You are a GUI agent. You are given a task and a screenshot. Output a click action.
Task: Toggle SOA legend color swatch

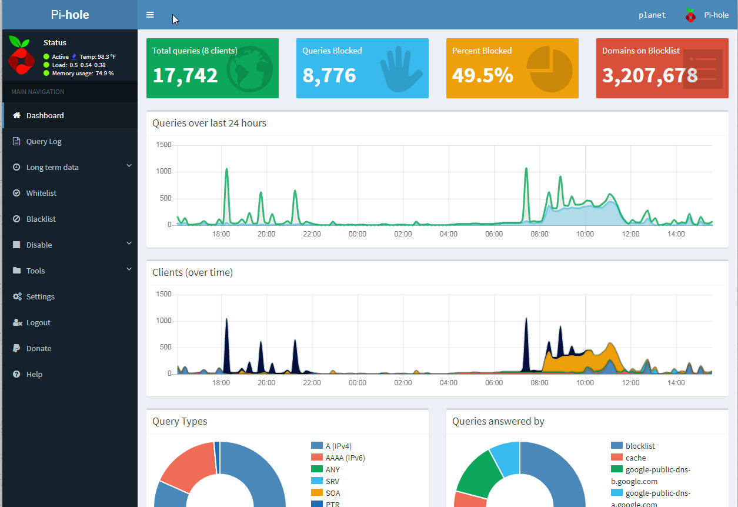pos(317,493)
